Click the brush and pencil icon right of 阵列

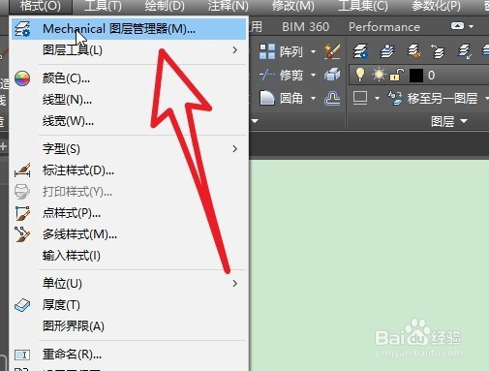click(x=332, y=51)
